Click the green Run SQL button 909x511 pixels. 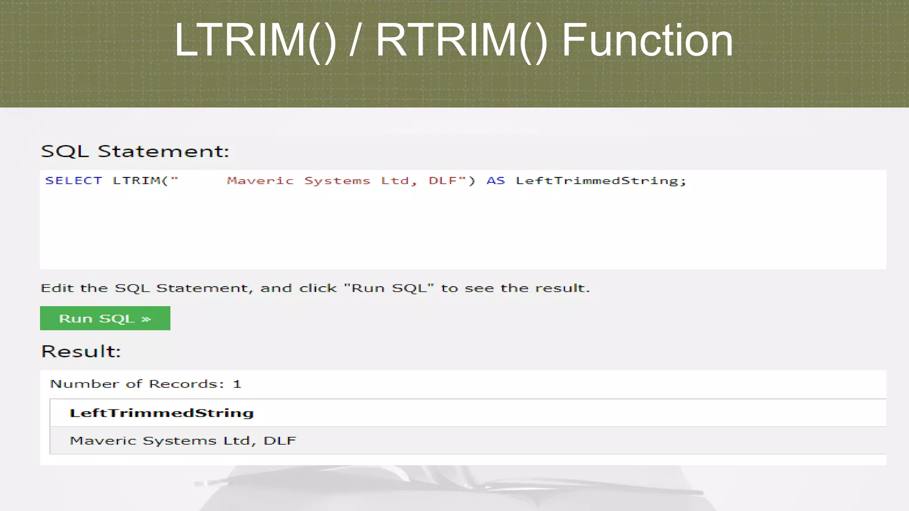coord(105,318)
